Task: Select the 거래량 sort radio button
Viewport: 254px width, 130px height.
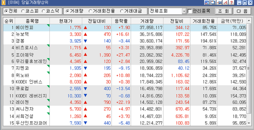Action: tap(67, 11)
